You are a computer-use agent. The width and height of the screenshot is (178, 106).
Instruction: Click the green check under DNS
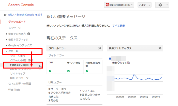50,71
